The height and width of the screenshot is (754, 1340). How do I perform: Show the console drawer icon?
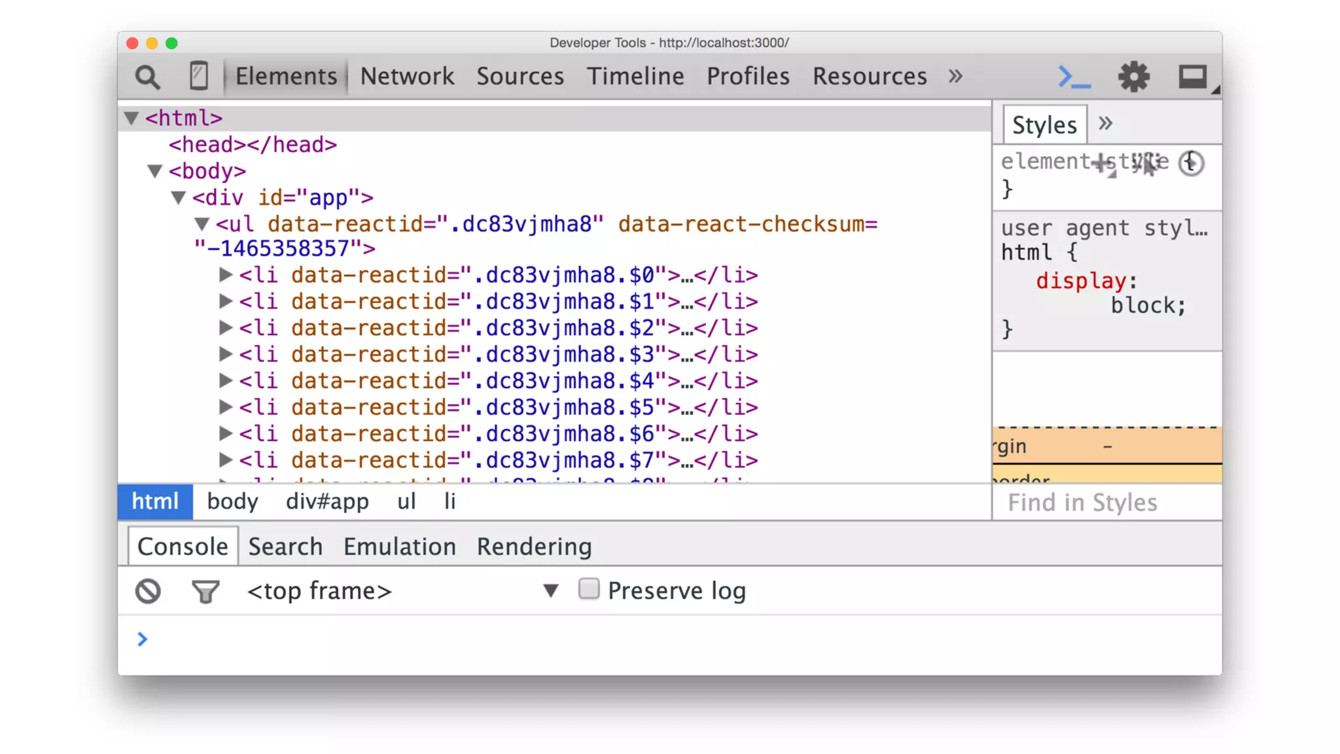click(1074, 77)
